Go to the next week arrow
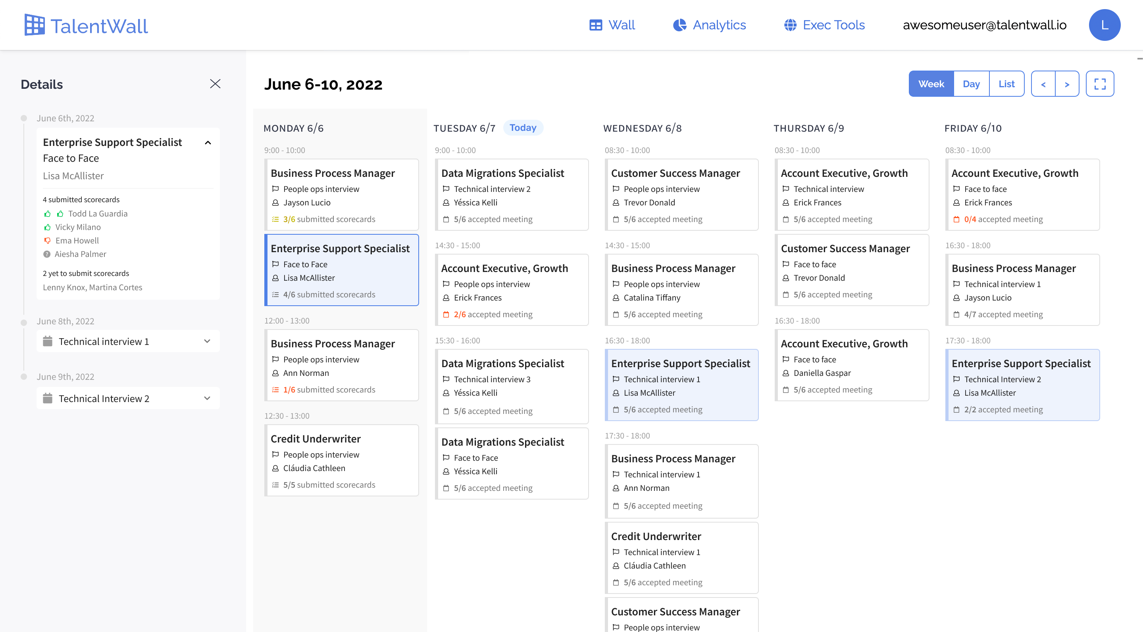Image resolution: width=1143 pixels, height=632 pixels. [x=1067, y=84]
